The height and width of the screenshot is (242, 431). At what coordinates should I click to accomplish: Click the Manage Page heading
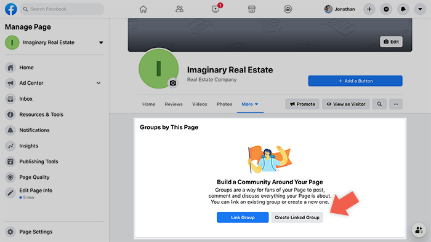pos(28,27)
